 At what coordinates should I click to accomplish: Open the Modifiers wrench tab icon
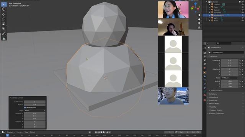point(205,76)
